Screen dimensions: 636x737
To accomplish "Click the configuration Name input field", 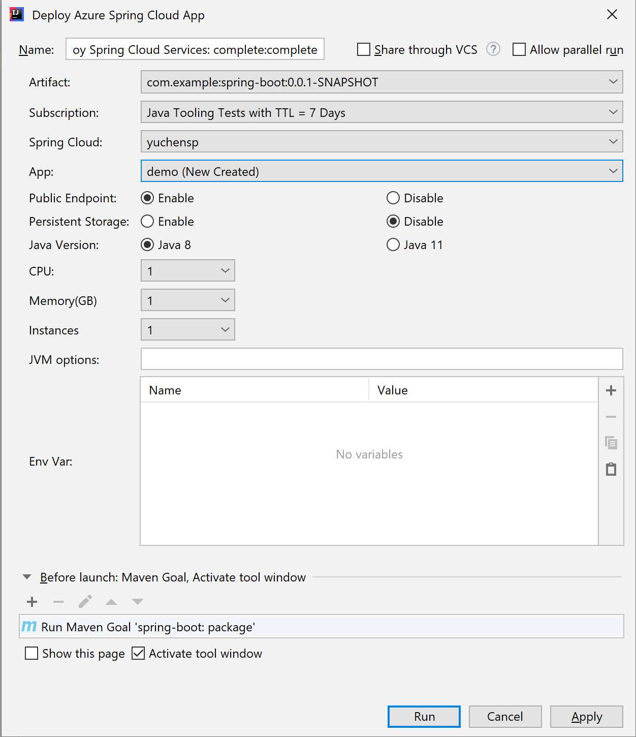I will pyautogui.click(x=195, y=49).
